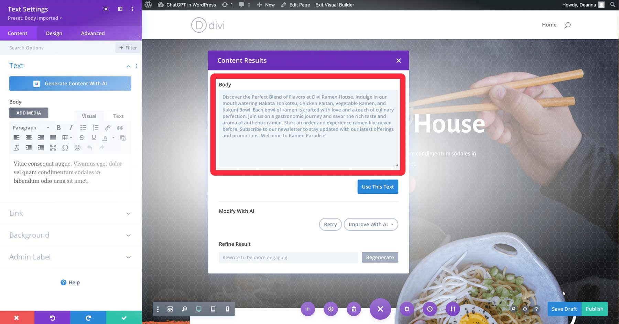Open the Advanced tab
This screenshot has width=619, height=324.
click(93, 33)
